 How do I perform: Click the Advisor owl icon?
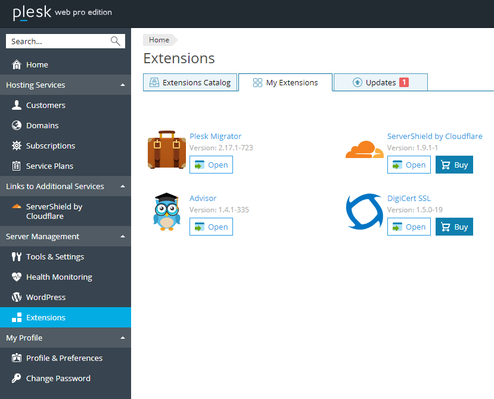pyautogui.click(x=166, y=211)
